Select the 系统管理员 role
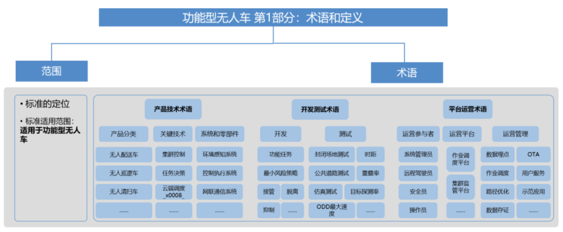The width and height of the screenshot is (563, 232). (418, 155)
